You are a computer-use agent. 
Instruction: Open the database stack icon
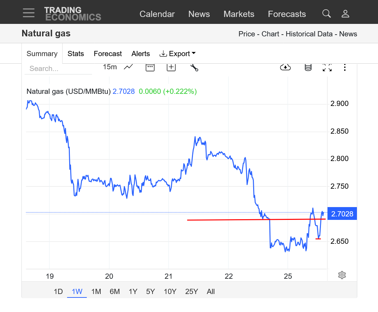[308, 67]
